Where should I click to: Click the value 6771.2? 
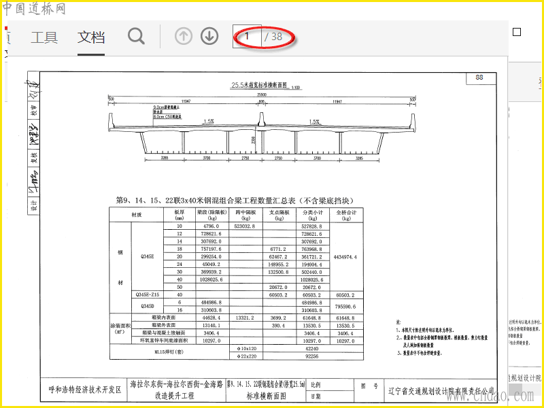tap(278, 249)
